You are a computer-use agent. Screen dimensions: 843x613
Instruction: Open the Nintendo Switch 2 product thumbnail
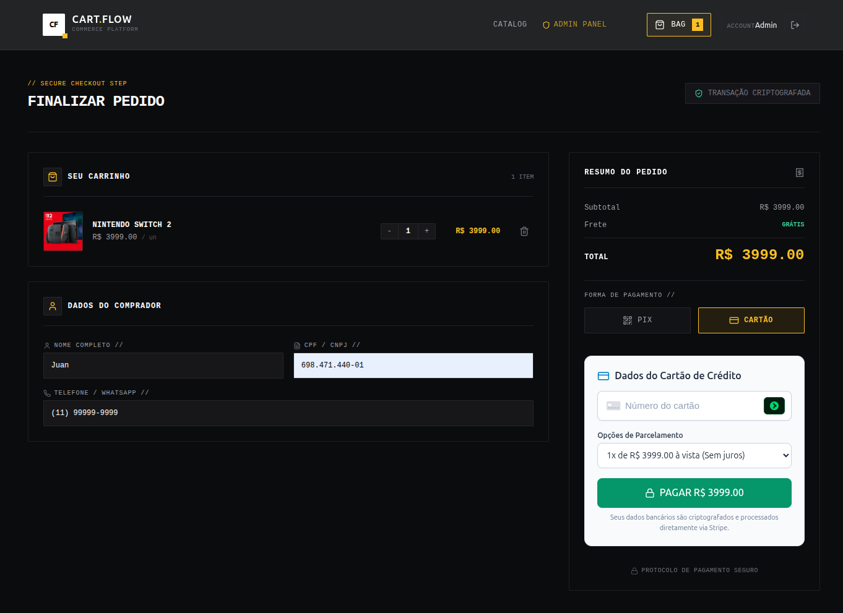tap(63, 231)
